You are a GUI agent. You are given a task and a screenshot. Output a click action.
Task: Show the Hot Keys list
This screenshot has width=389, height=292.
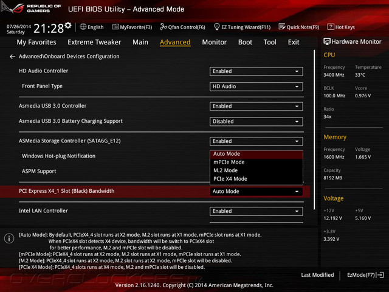pyautogui.click(x=341, y=27)
